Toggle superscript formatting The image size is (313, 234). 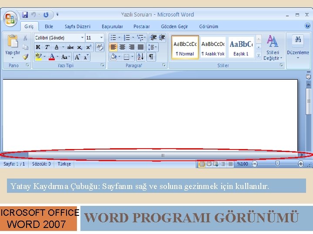88,47
